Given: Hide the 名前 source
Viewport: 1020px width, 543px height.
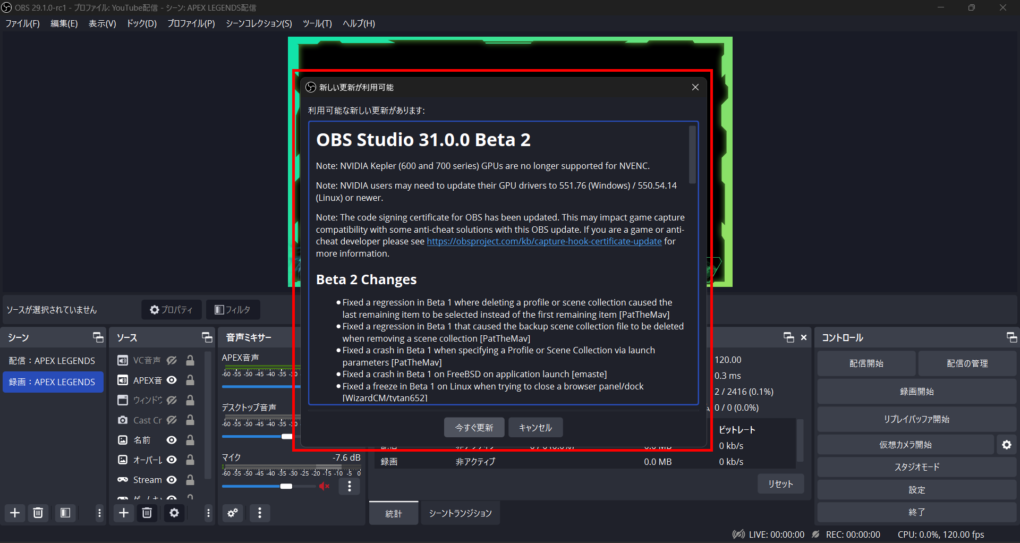Looking at the screenshot, I should click(172, 440).
